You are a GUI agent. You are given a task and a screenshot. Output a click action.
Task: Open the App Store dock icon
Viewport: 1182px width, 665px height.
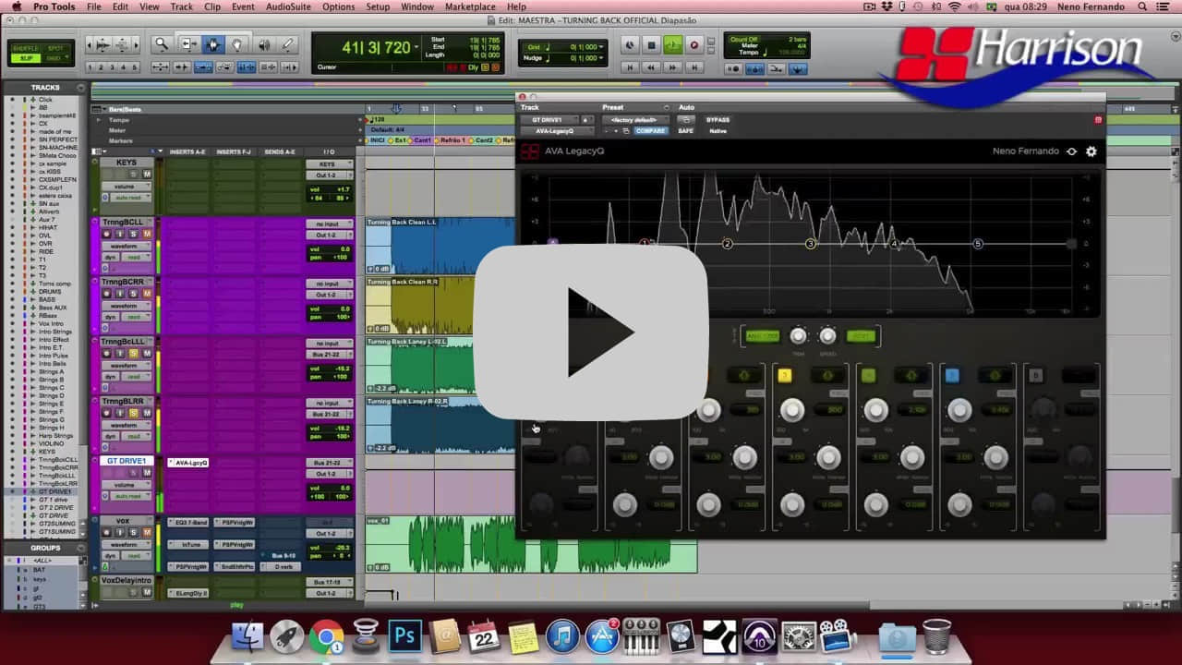pyautogui.click(x=602, y=636)
